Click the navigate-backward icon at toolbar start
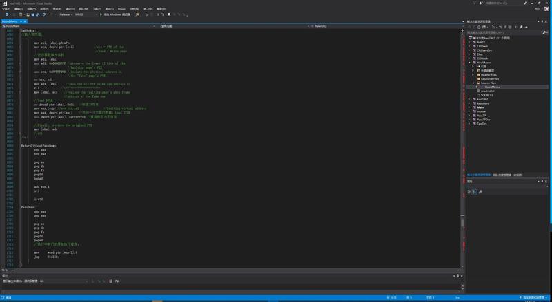The width and height of the screenshot is (552, 302). pyautogui.click(x=7, y=14)
